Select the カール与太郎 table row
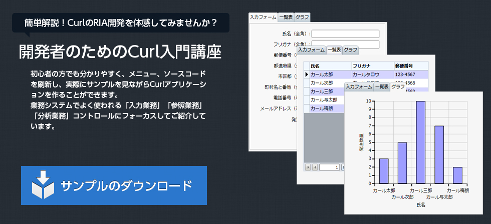Viewport: 491px width, 224px height. tap(324, 100)
